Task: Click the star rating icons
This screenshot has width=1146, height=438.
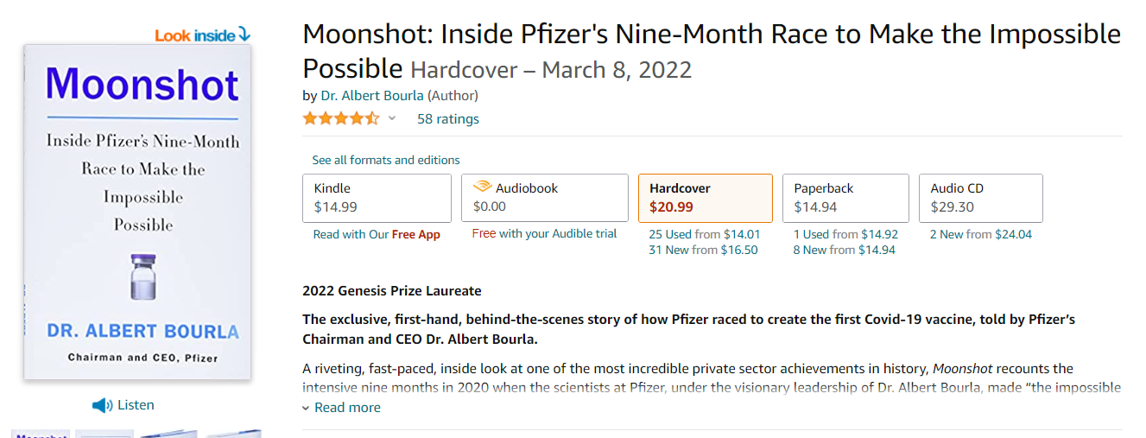Action: pyautogui.click(x=340, y=118)
